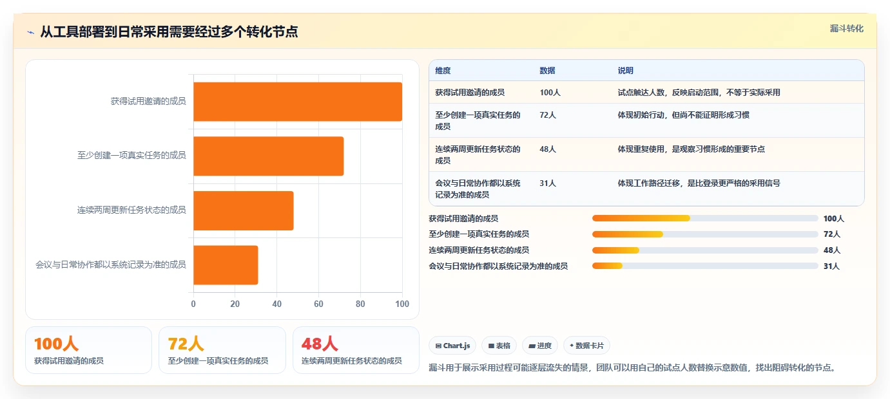Click 连续两周更新任务状态的成员 label in the progress list
Image resolution: width=890 pixels, height=399 pixels.
pyautogui.click(x=479, y=250)
